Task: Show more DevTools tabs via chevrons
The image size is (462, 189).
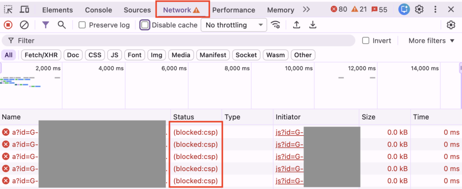Action: [306, 9]
